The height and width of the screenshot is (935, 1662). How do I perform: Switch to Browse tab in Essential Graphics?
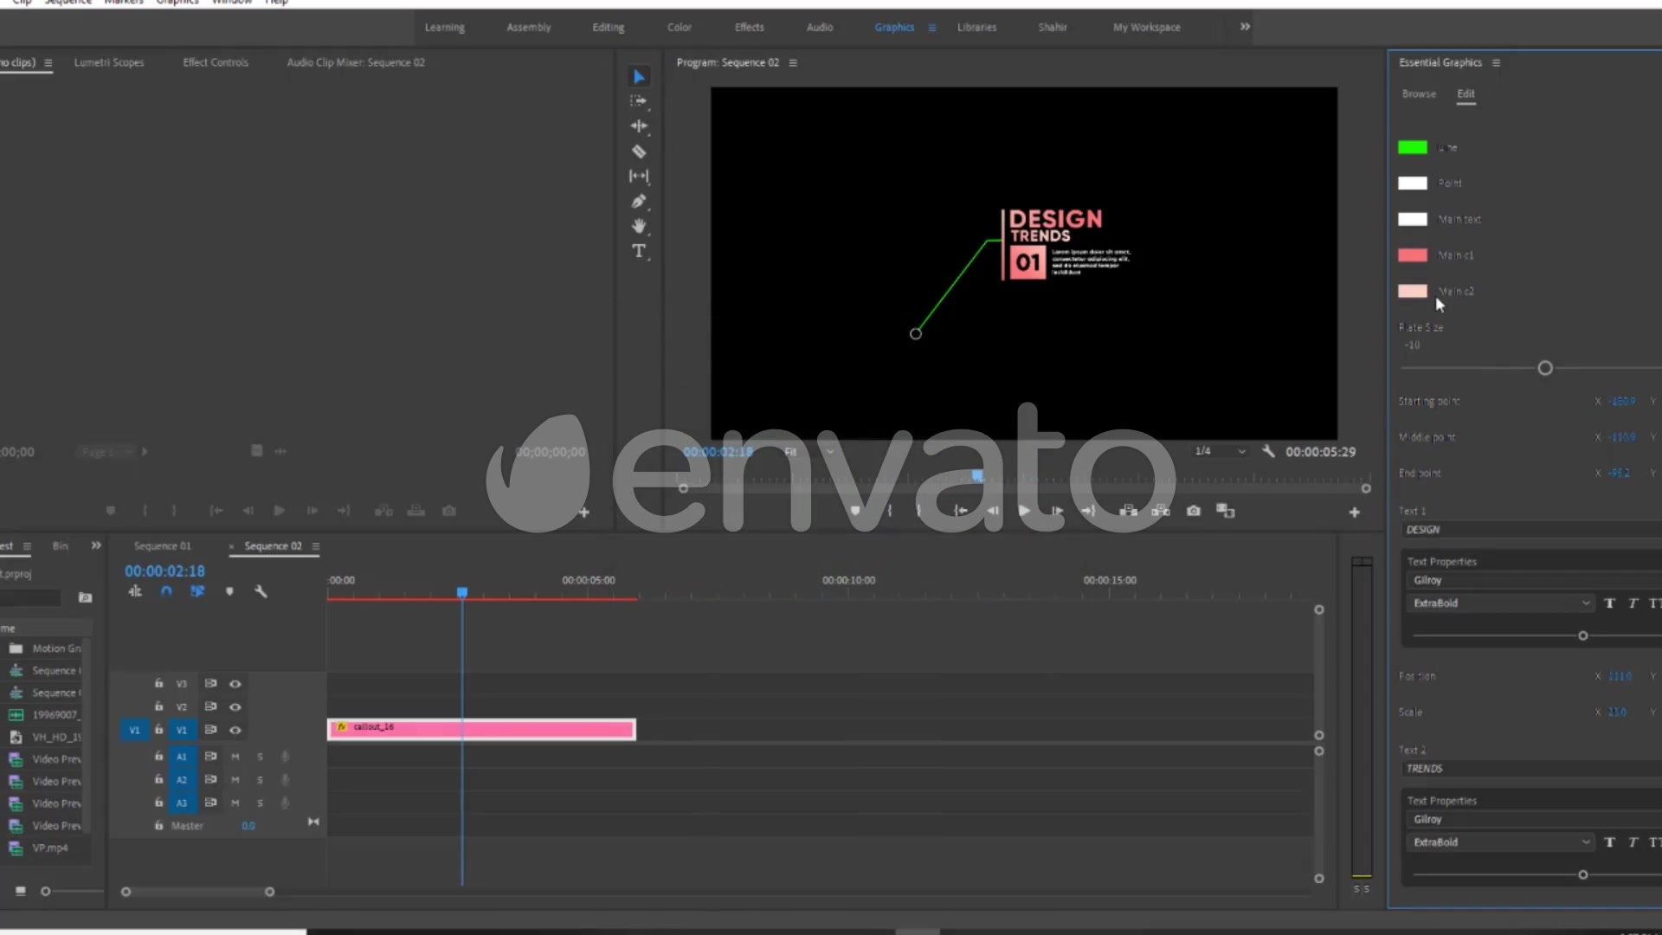tap(1419, 93)
